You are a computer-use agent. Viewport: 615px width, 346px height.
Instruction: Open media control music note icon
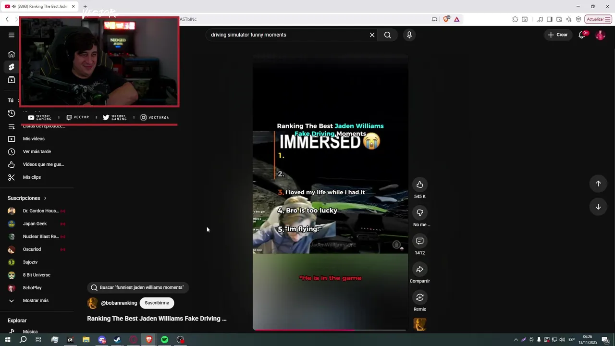540,19
